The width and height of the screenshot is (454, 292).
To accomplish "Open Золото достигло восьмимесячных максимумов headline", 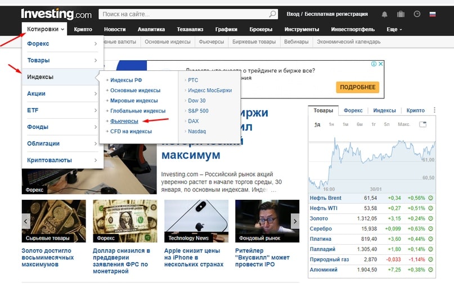I will [48, 258].
